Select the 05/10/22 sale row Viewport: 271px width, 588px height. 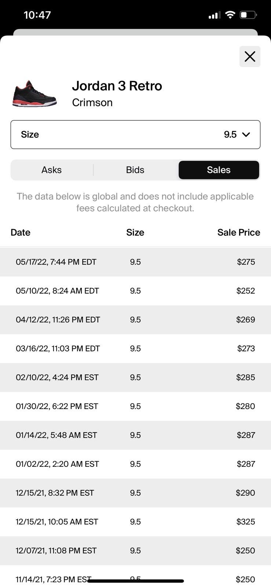point(135,291)
